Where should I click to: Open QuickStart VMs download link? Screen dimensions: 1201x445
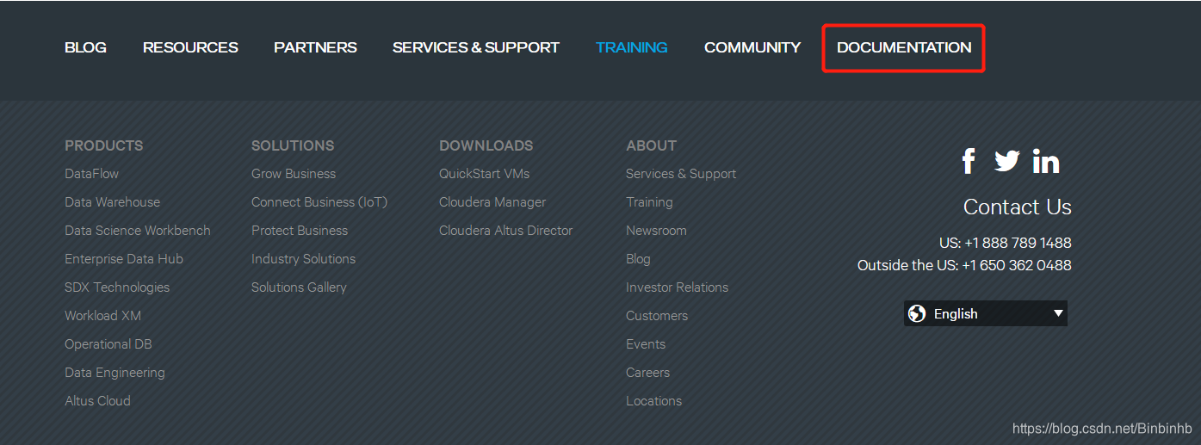tap(484, 173)
